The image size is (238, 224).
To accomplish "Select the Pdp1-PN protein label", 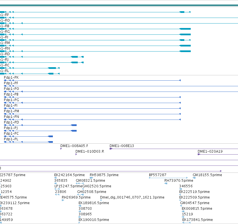I will (11, 117).
